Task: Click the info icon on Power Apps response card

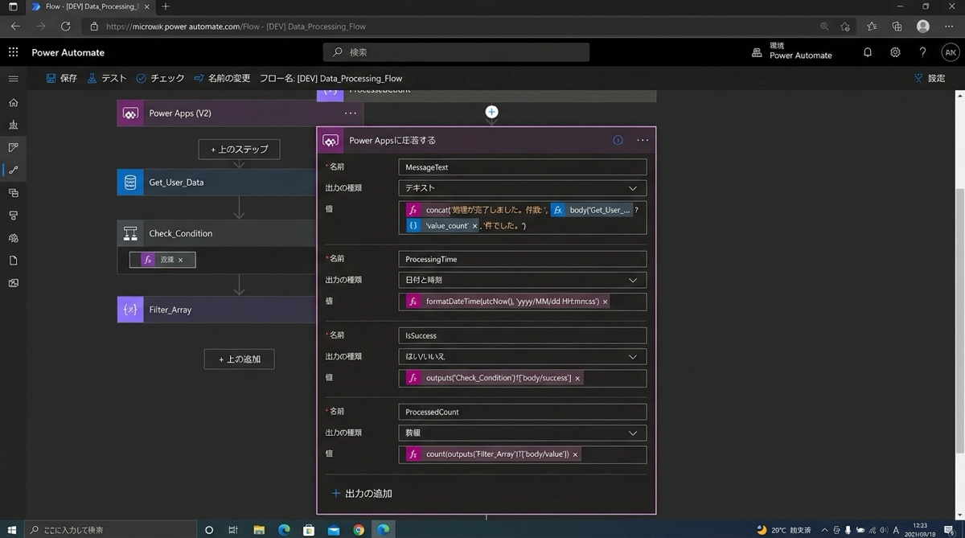Action: pyautogui.click(x=618, y=140)
